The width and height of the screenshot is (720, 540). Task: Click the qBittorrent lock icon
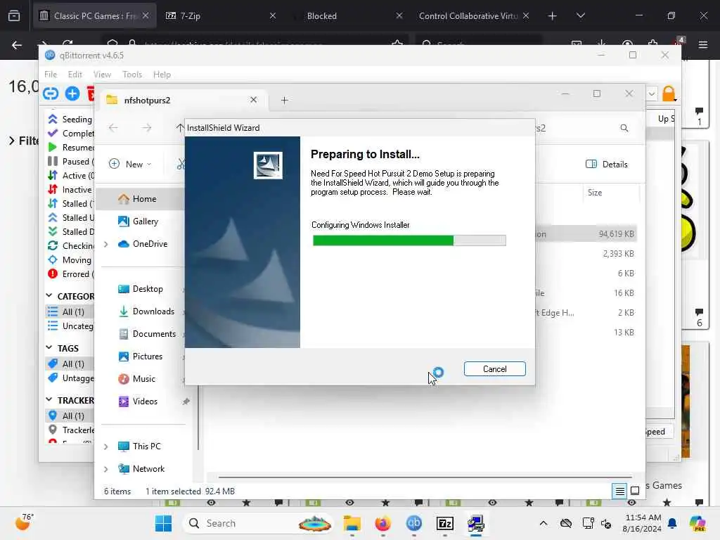(669, 94)
